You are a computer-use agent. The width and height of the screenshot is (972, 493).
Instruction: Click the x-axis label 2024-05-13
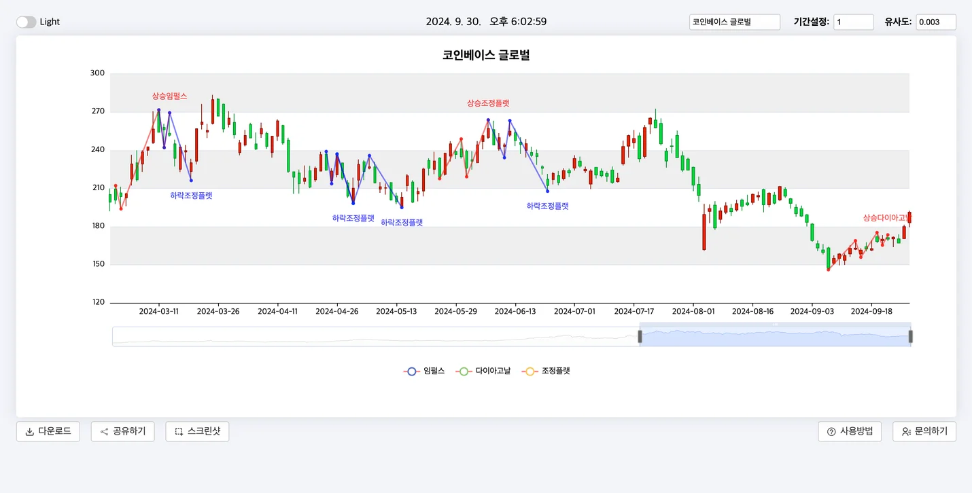coord(396,312)
